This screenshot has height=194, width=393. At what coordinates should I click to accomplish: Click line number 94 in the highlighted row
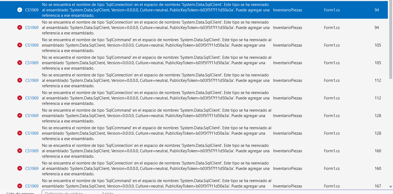pos(376,10)
